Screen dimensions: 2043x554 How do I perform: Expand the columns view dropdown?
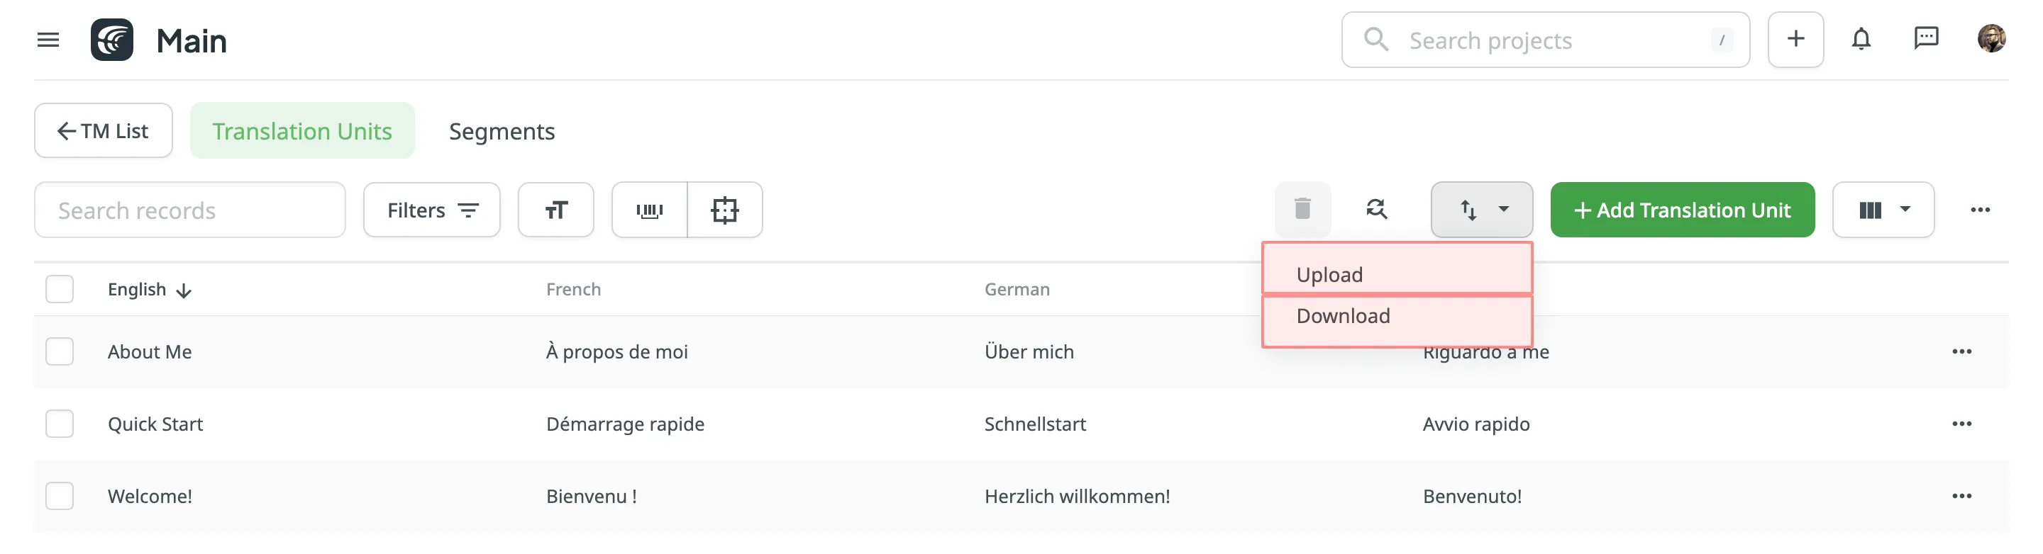point(1883,210)
